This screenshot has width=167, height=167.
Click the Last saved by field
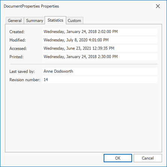[100, 72]
